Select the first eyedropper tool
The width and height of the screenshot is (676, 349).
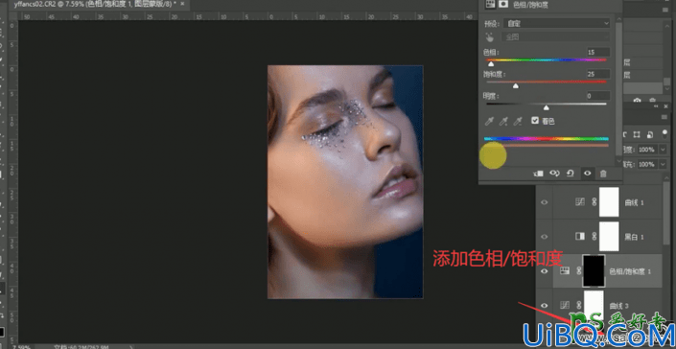tap(489, 122)
